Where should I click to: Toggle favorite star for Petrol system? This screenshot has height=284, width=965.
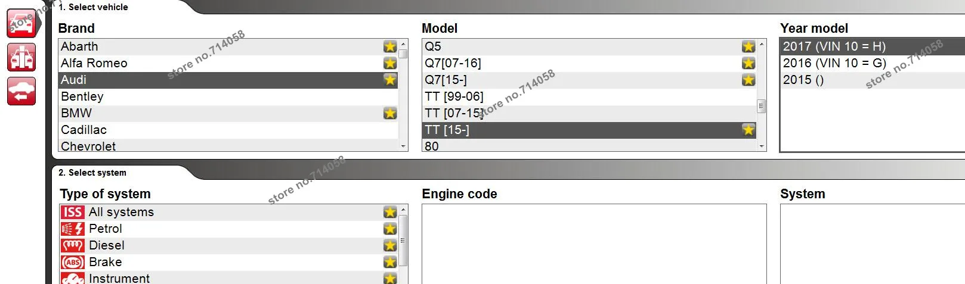(390, 229)
